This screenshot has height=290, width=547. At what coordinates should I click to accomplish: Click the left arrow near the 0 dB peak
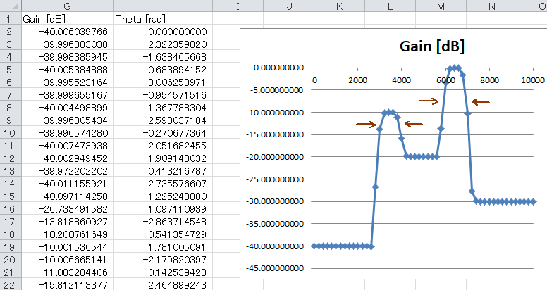[x=480, y=102]
